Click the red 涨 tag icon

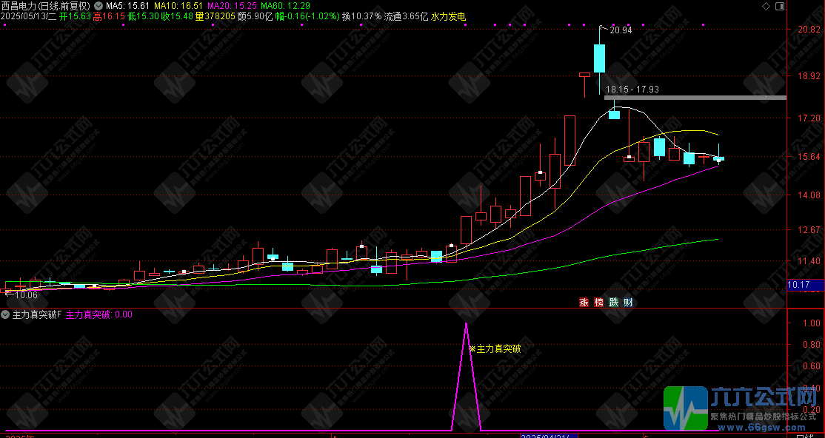click(584, 302)
